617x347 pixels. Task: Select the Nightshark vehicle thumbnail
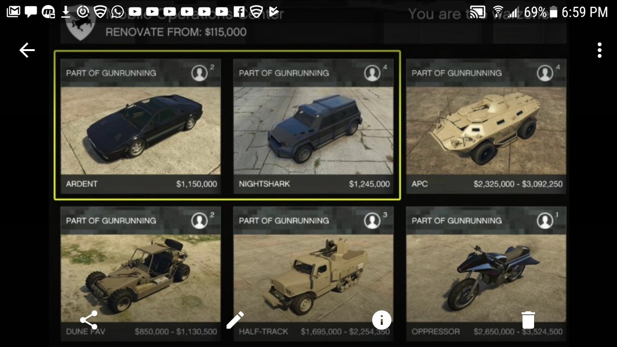point(313,131)
